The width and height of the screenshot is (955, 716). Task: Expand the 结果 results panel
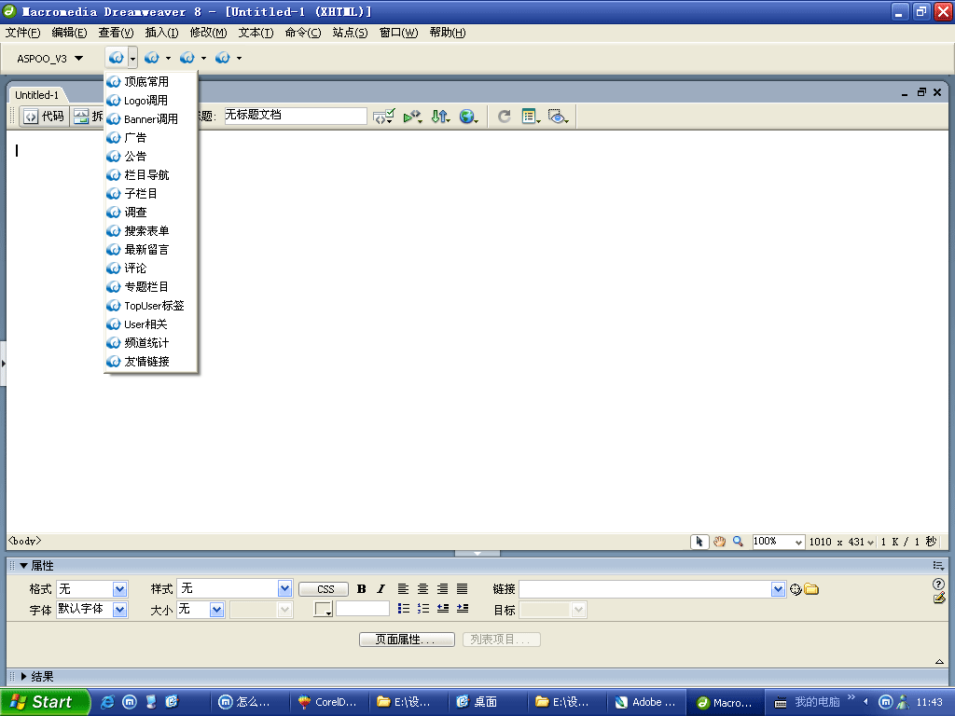[x=23, y=677]
